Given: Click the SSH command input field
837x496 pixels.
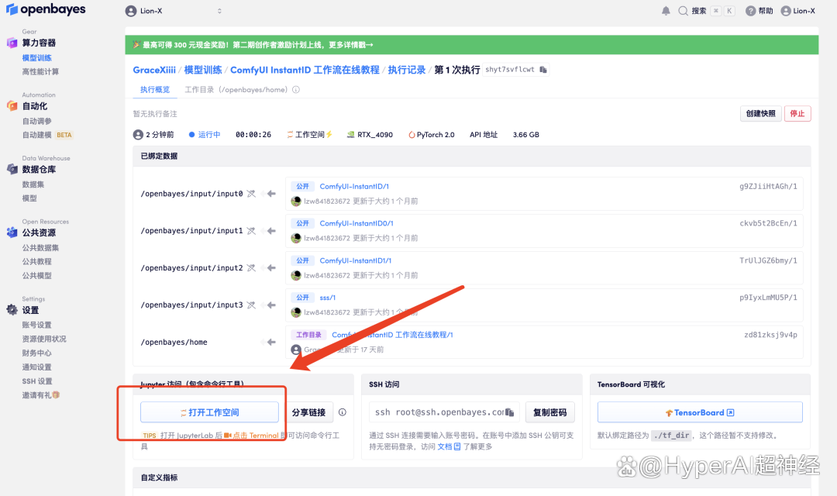Looking at the screenshot, I should [x=444, y=412].
